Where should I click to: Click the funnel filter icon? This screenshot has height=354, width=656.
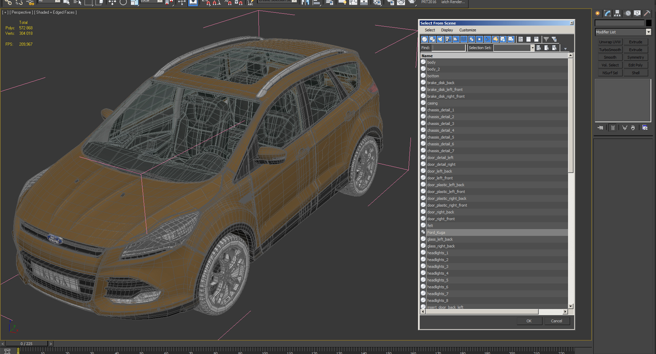pyautogui.click(x=546, y=39)
